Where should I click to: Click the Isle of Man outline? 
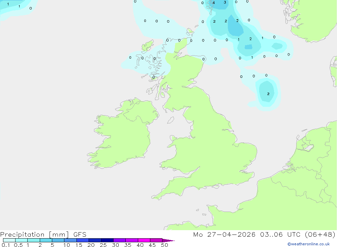pos(171,120)
